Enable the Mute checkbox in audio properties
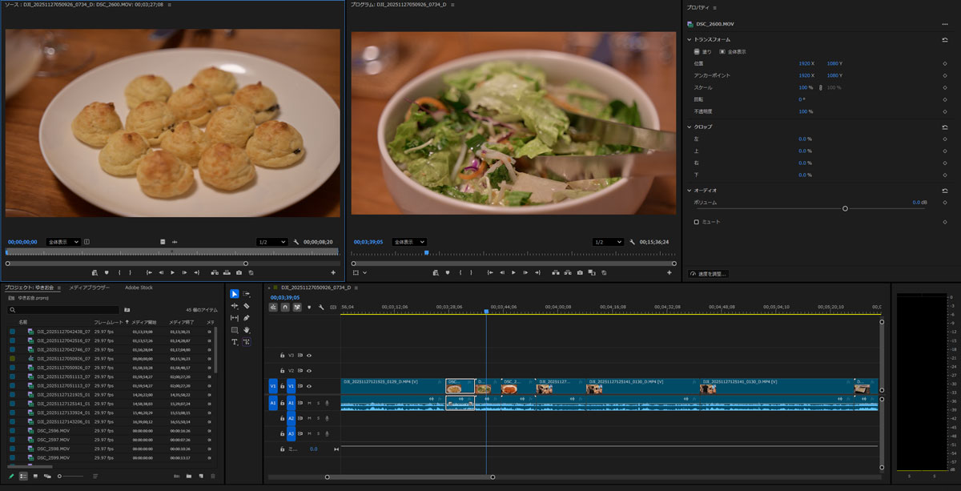The image size is (961, 491). click(x=696, y=222)
